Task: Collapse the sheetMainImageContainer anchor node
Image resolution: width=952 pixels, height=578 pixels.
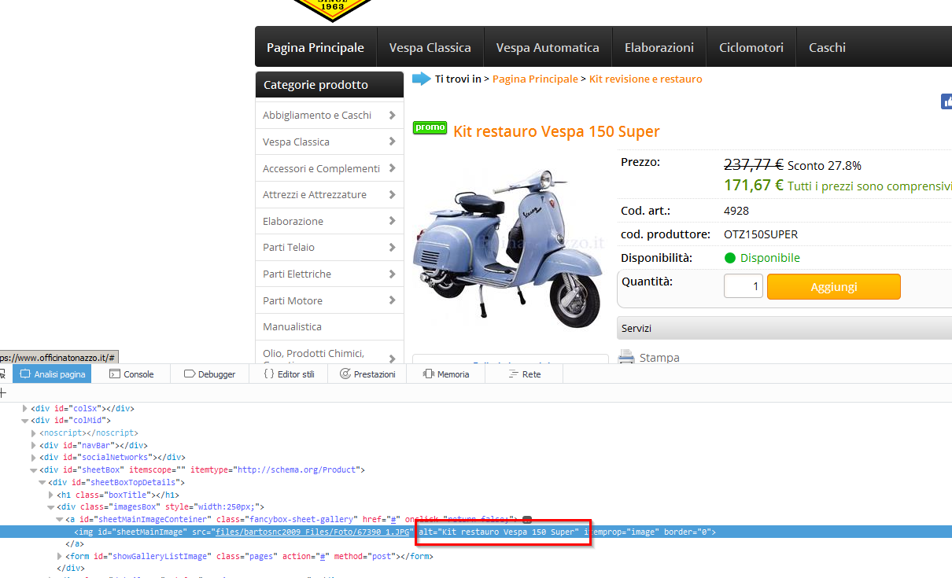Action: [60, 519]
